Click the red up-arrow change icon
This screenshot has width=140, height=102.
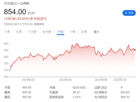point(32,19)
